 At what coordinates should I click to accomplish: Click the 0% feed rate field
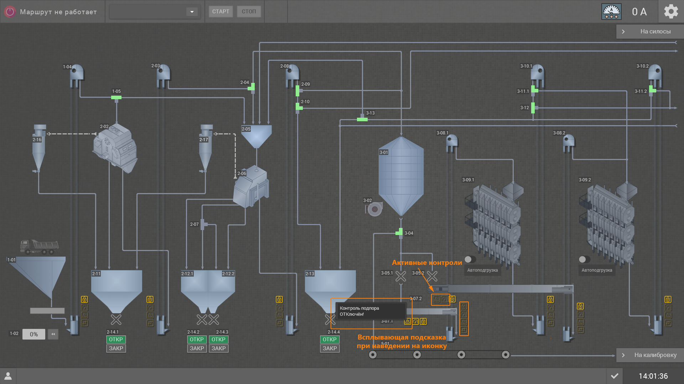coord(34,334)
